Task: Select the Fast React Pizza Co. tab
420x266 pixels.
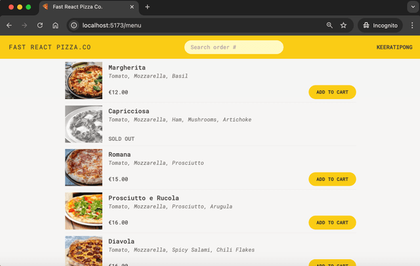Action: (89, 7)
